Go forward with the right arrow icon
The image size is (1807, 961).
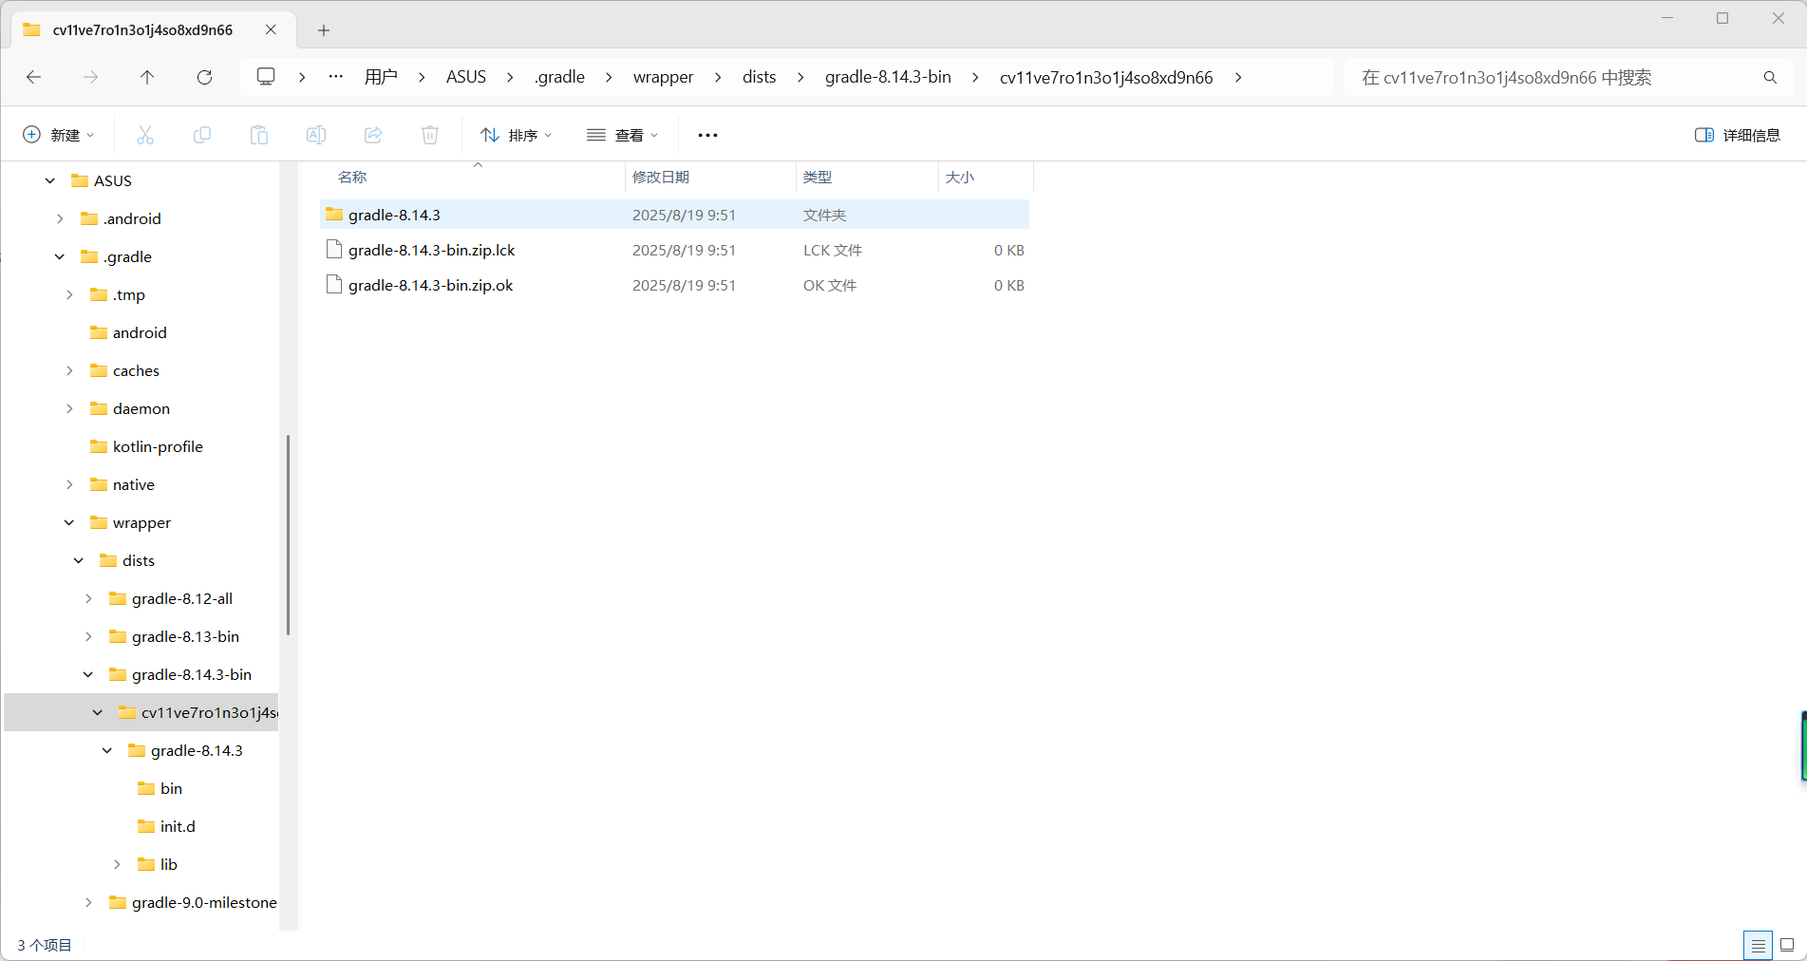(x=91, y=77)
